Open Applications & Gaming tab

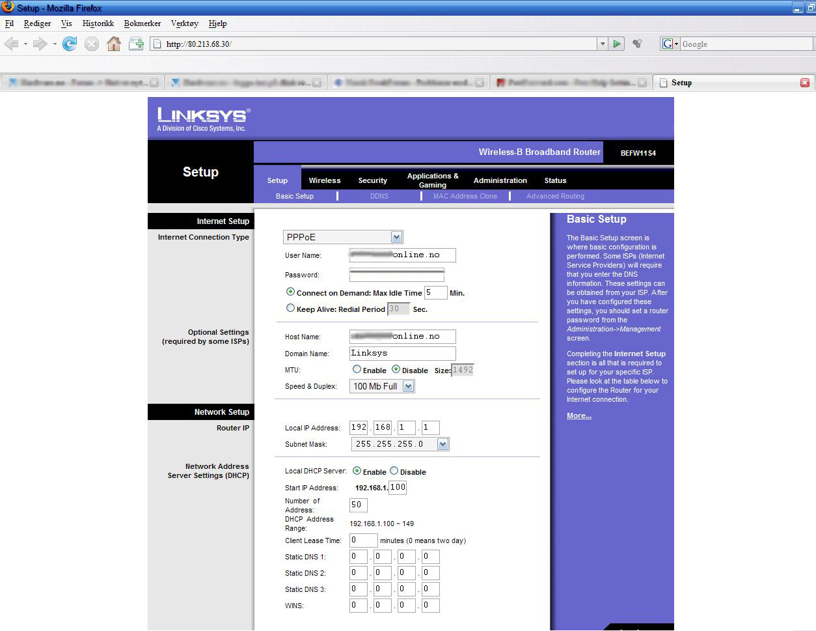(x=433, y=180)
